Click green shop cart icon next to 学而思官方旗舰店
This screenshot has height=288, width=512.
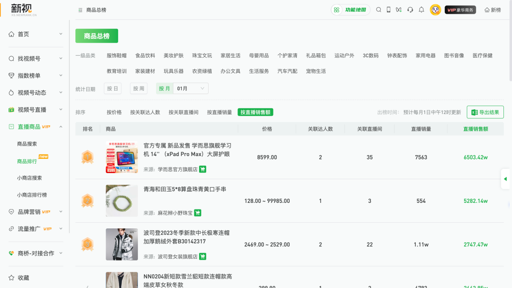pos(203,169)
